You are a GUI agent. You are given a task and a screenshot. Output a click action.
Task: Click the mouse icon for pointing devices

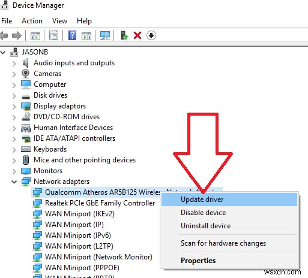click(26, 160)
